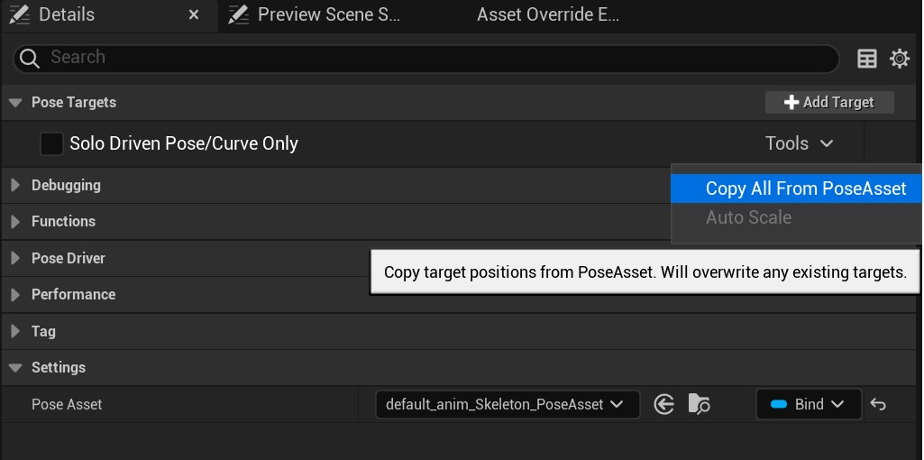Image resolution: width=924 pixels, height=460 pixels.
Task: Click the search magnifier icon
Action: coord(31,59)
